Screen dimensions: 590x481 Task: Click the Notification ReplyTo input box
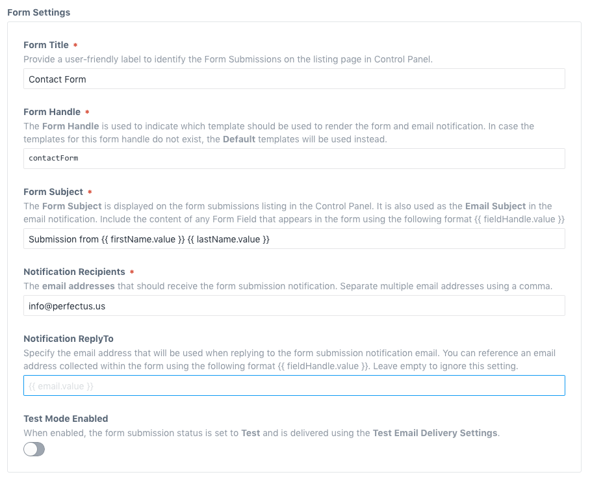pos(294,386)
